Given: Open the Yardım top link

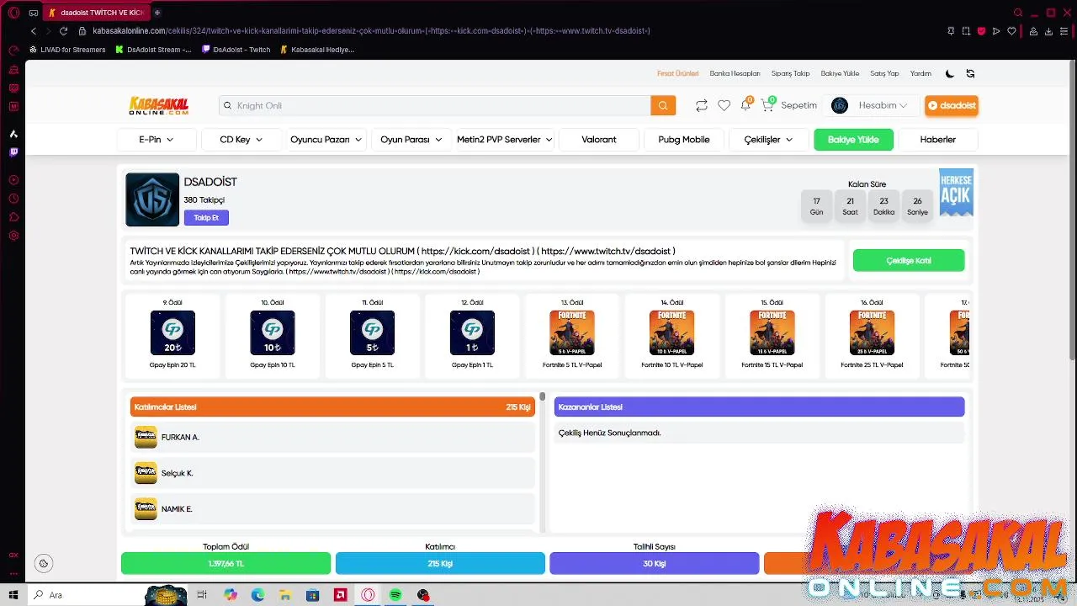Looking at the screenshot, I should 920,73.
